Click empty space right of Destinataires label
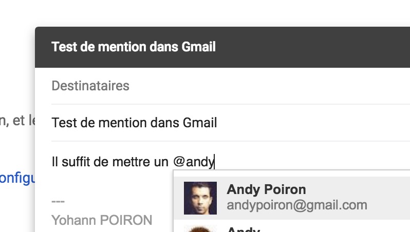 (267, 86)
